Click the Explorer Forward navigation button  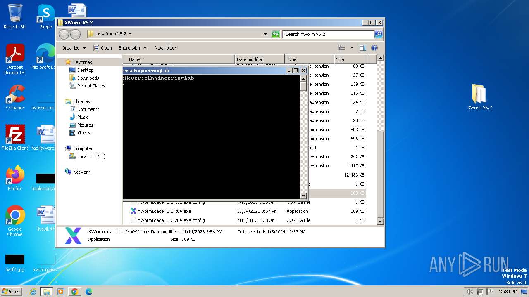pyautogui.click(x=75, y=34)
